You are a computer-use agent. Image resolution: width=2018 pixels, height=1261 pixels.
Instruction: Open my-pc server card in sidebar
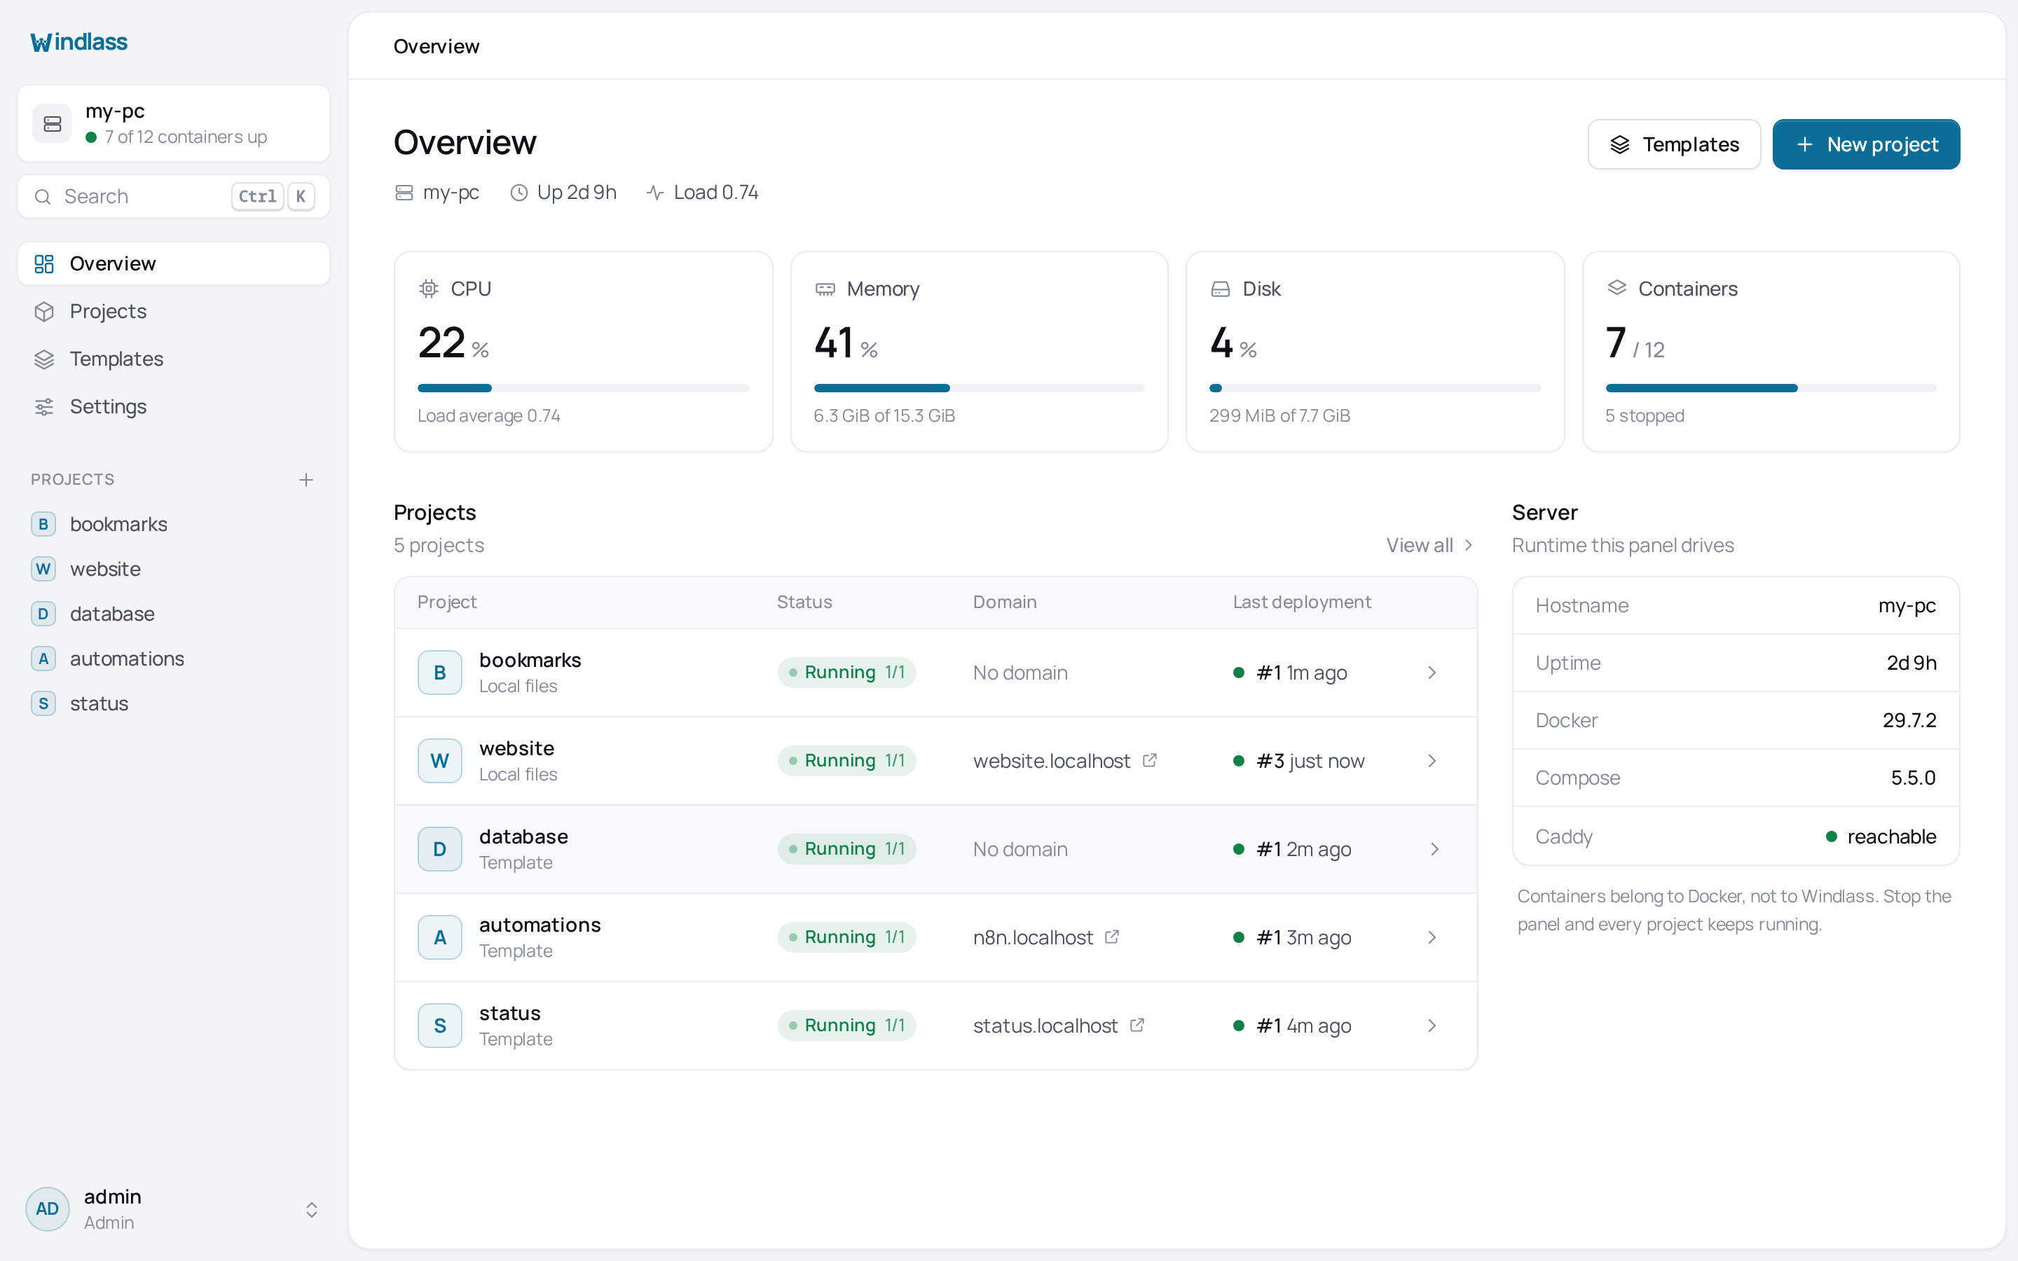[x=174, y=123]
